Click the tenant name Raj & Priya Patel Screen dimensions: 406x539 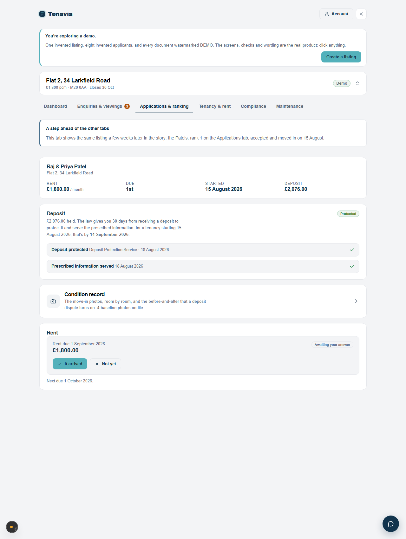pyautogui.click(x=66, y=166)
